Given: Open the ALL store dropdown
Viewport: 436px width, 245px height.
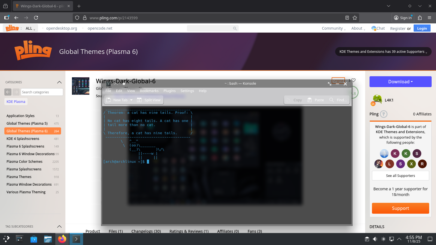Looking at the screenshot, I should pos(30,28).
